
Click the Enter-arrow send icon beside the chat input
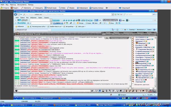(92, 91)
